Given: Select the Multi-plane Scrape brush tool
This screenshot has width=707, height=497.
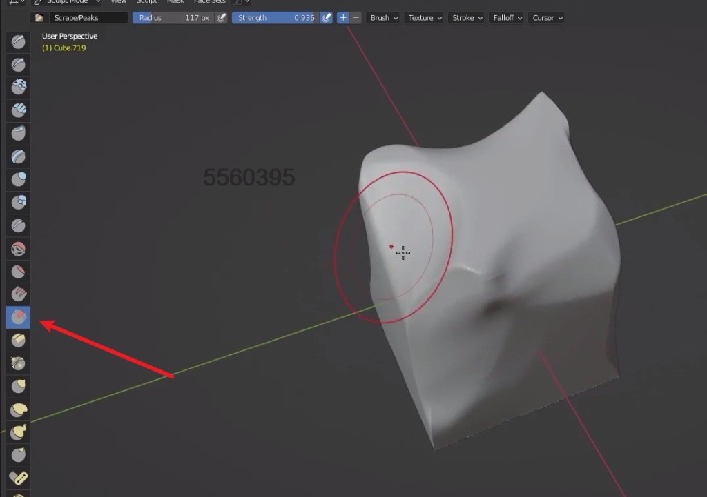Looking at the screenshot, I should (x=18, y=341).
